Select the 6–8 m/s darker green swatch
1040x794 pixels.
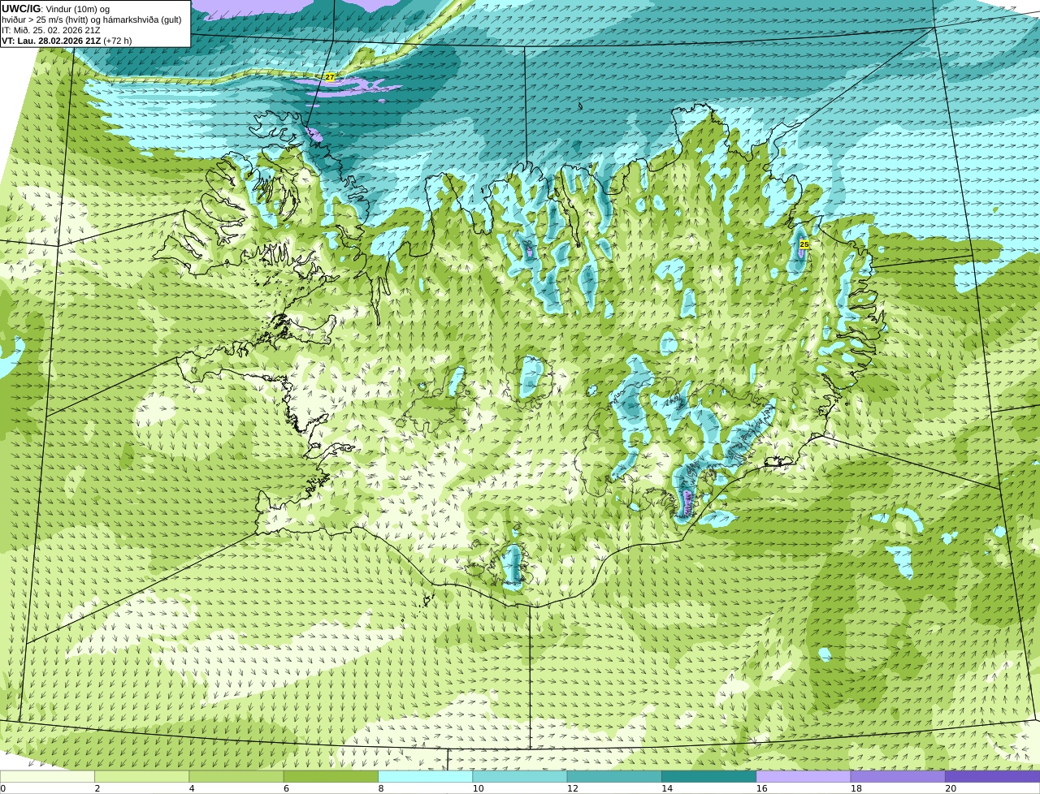[x=331, y=776]
